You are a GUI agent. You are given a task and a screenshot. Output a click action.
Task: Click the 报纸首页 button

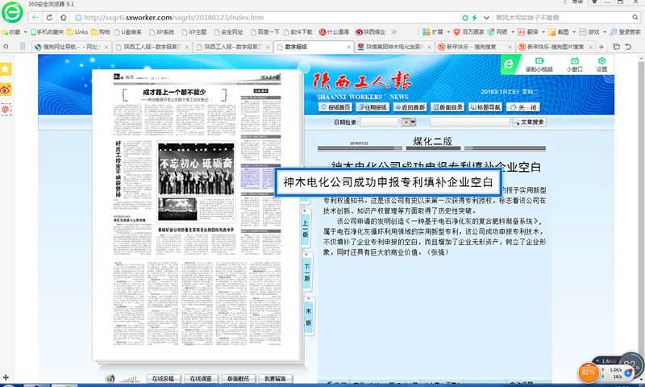click(335, 107)
